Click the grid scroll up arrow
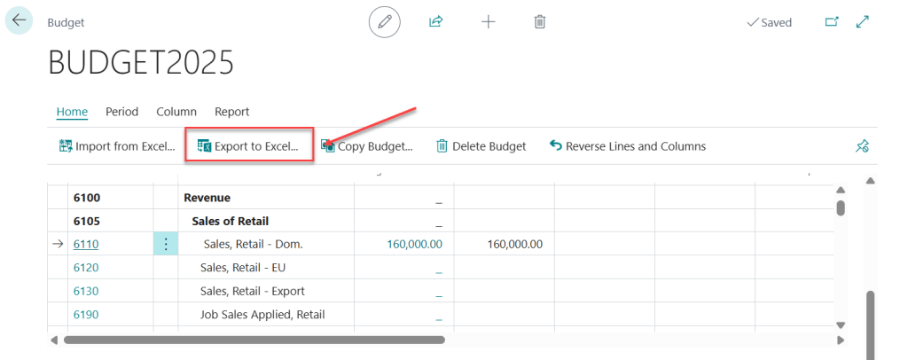Viewport: 908px width, 360px height. 841,190
